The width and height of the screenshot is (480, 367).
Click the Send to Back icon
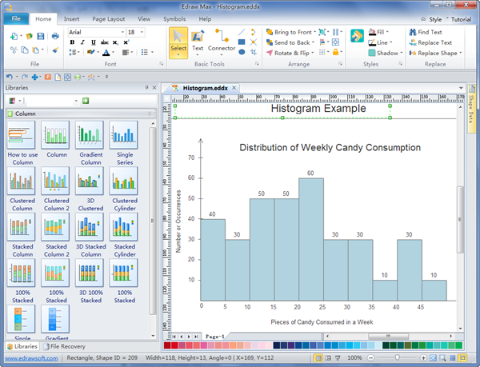(x=270, y=42)
